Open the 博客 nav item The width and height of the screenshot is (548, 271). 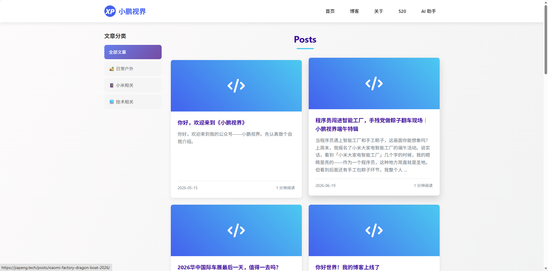[355, 11]
